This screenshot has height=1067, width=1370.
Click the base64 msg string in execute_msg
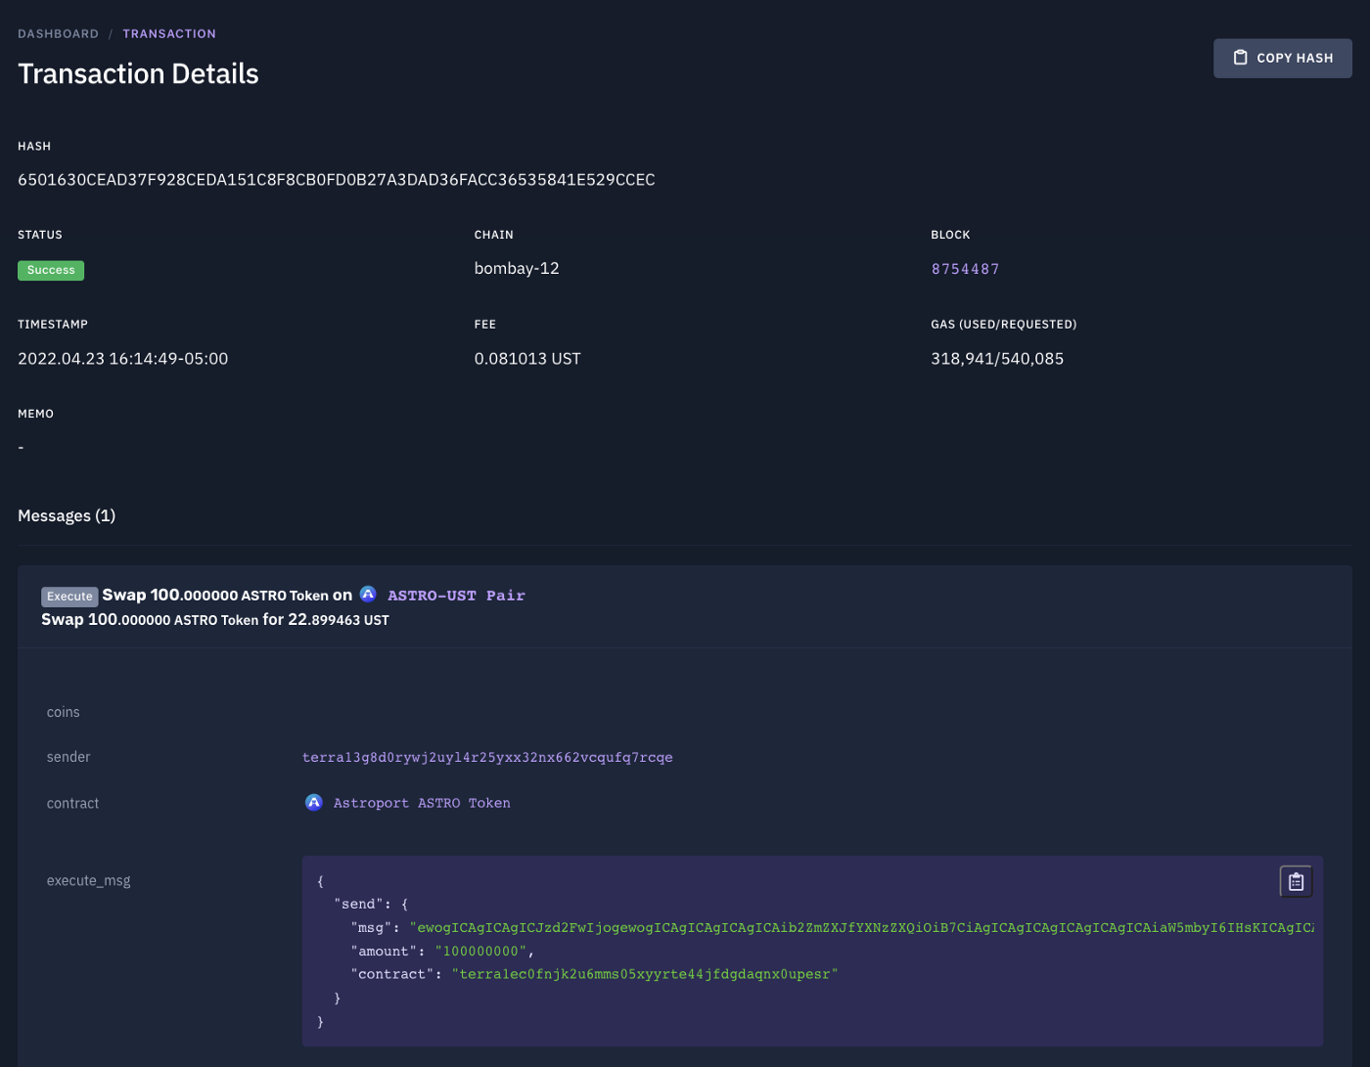[x=862, y=927]
